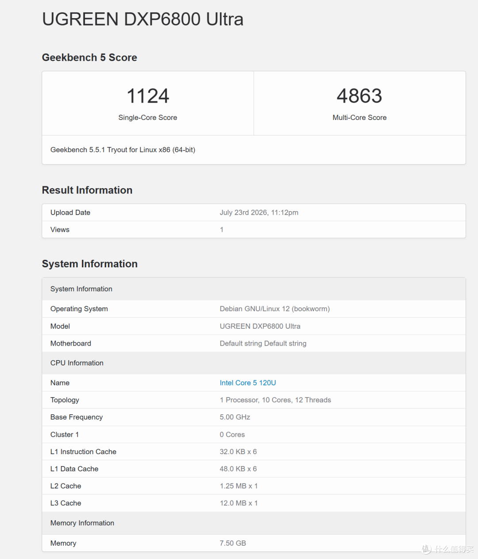The height and width of the screenshot is (559, 478).
Task: Select the L3 Cache label
Action: point(66,503)
